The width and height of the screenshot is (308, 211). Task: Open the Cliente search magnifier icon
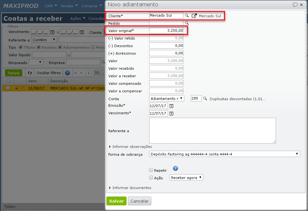tap(187, 15)
